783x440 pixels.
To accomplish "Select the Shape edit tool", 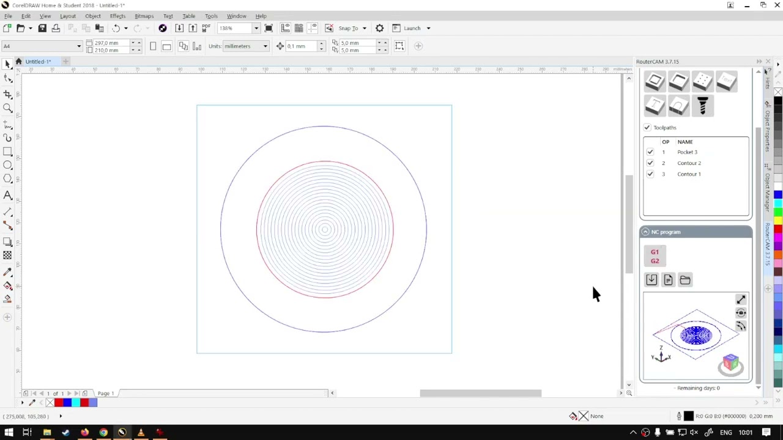I will click(7, 78).
